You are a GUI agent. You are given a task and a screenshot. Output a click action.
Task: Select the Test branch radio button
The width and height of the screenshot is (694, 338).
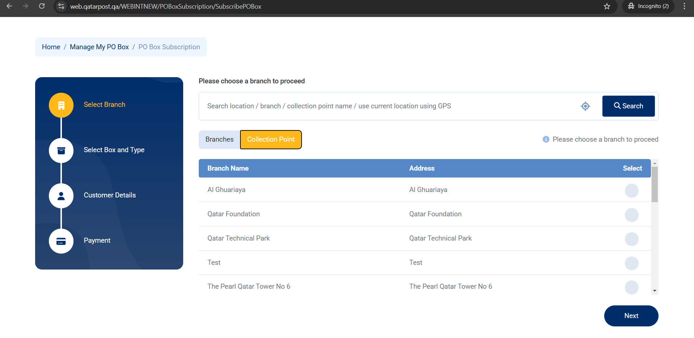click(x=631, y=263)
